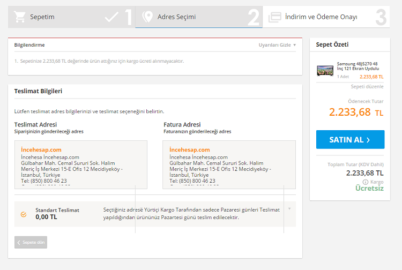Select the Teslimat Adresi address box

[x=81, y=164]
